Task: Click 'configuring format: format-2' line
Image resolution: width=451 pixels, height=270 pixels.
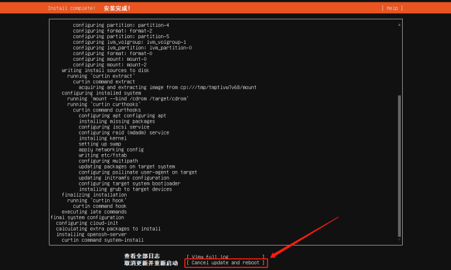Action: (113, 31)
